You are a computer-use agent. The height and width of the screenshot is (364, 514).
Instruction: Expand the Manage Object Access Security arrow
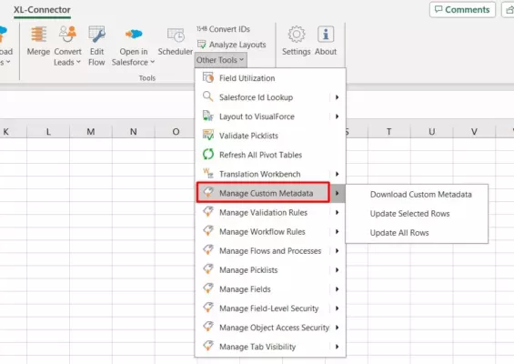pos(337,328)
